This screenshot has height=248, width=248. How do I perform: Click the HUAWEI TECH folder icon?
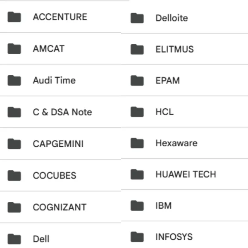click(x=137, y=174)
